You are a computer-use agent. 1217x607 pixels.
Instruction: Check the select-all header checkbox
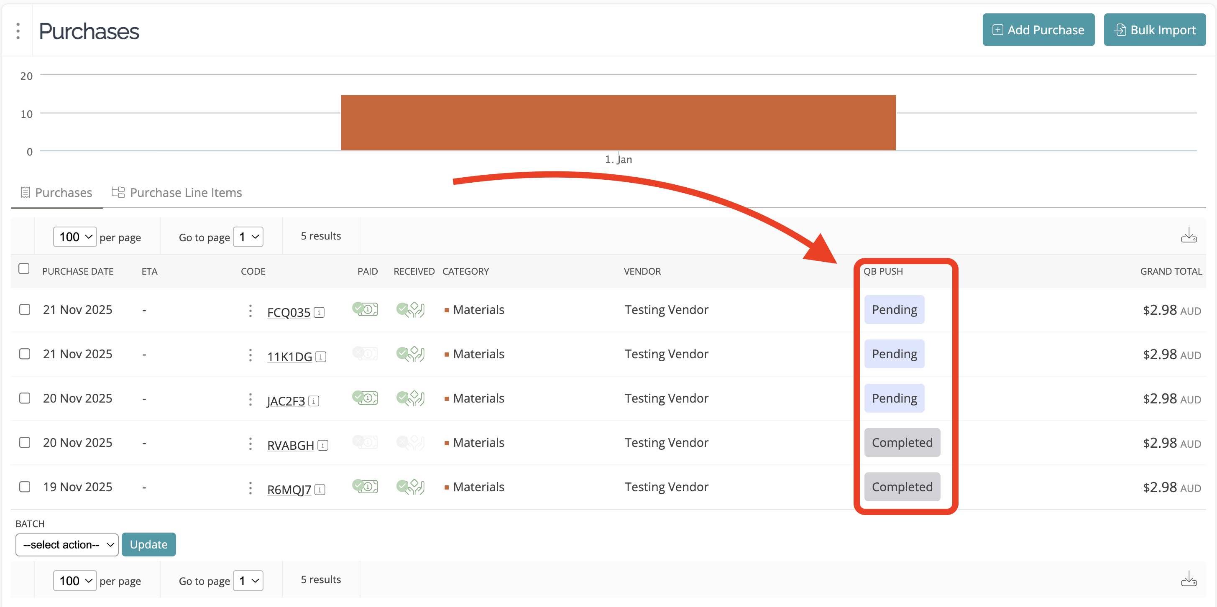tap(23, 269)
